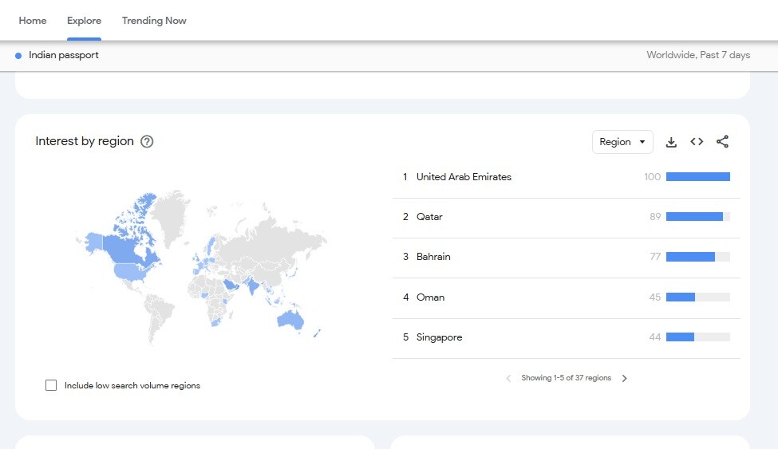Open the Explore tab
This screenshot has width=778, height=449.
click(84, 21)
